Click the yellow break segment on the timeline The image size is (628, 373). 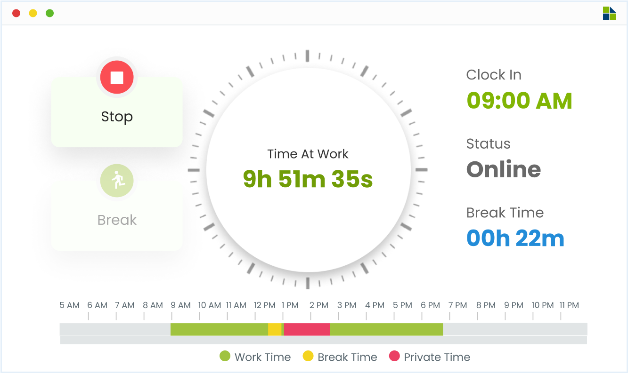[x=275, y=329]
